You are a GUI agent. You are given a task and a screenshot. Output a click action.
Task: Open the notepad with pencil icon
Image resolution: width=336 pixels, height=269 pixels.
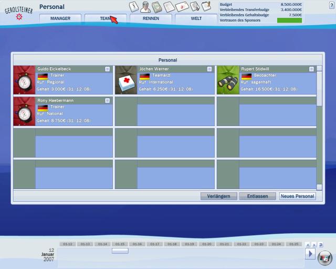[x=206, y=6]
